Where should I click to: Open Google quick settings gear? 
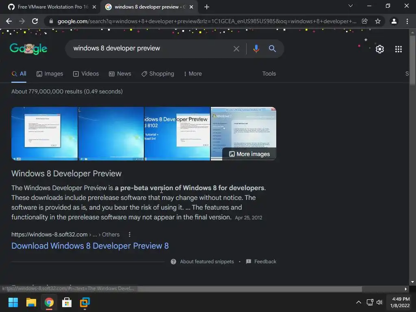point(380,49)
